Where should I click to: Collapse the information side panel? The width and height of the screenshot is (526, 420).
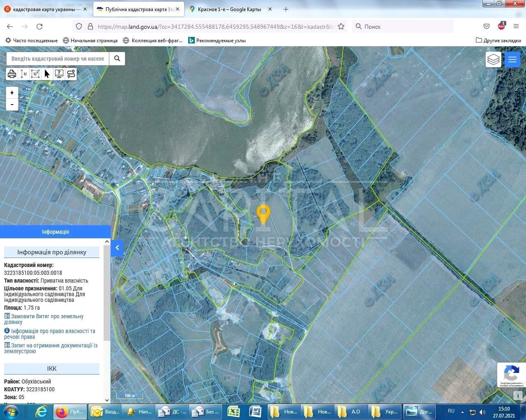tap(117, 248)
